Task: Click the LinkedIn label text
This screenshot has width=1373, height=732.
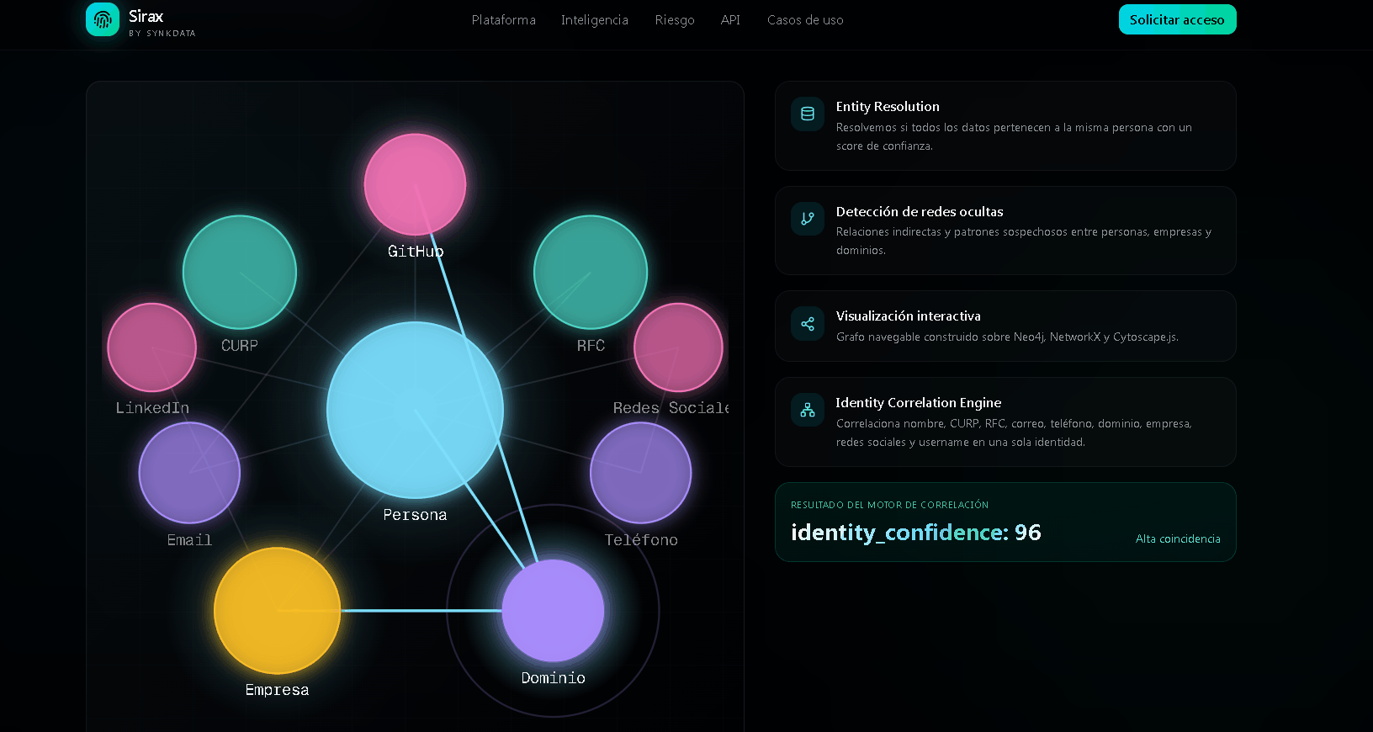Action: [152, 408]
